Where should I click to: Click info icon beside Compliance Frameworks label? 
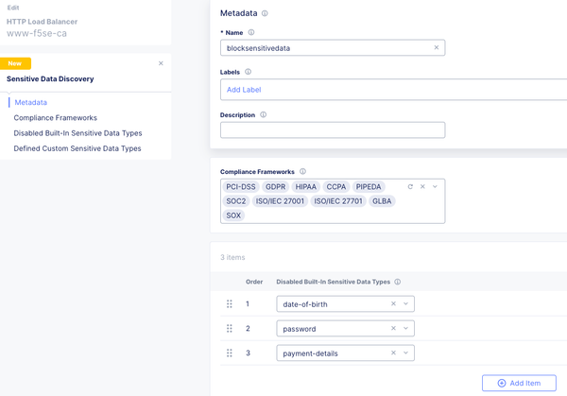click(302, 172)
